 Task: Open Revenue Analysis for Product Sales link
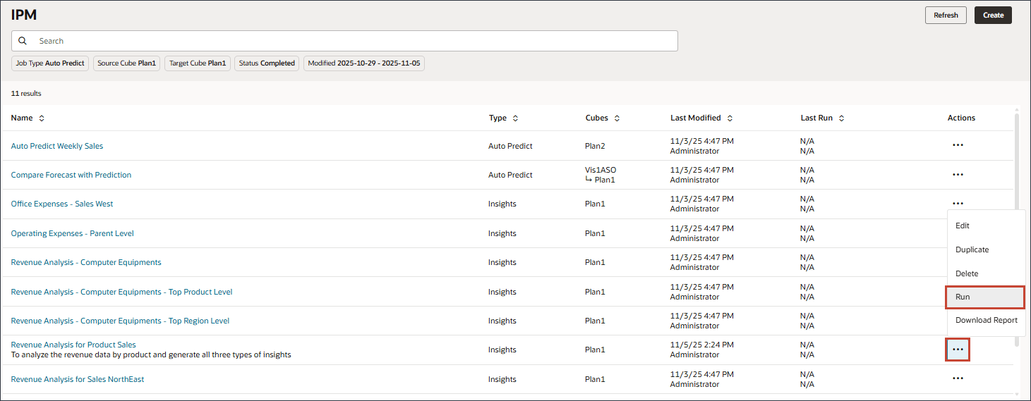point(73,345)
